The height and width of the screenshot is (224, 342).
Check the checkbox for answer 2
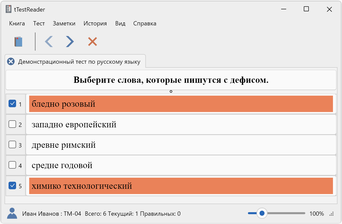(12, 124)
